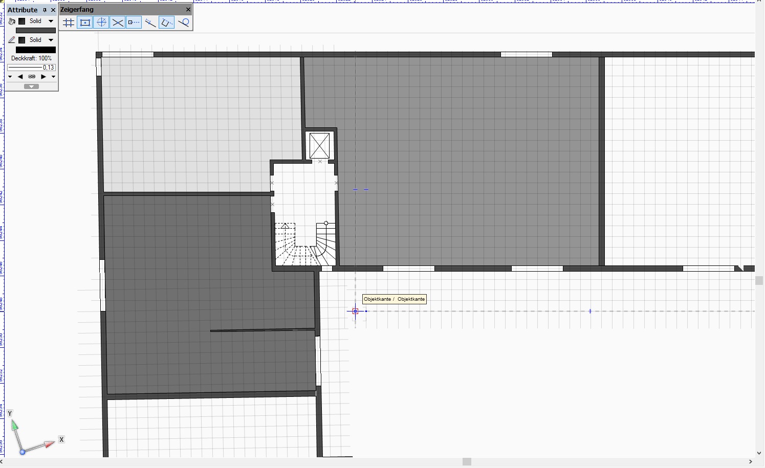Click the pen pencil icon
765x468 pixels.
[12, 40]
